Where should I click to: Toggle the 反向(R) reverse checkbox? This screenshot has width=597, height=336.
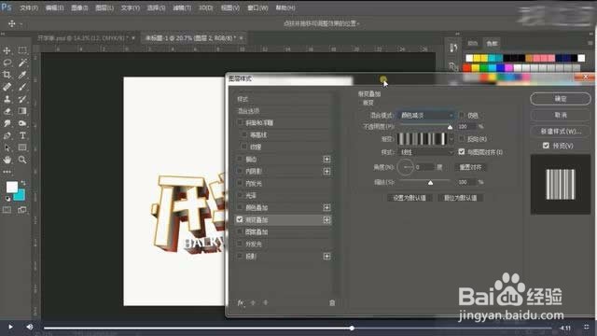[x=462, y=139]
